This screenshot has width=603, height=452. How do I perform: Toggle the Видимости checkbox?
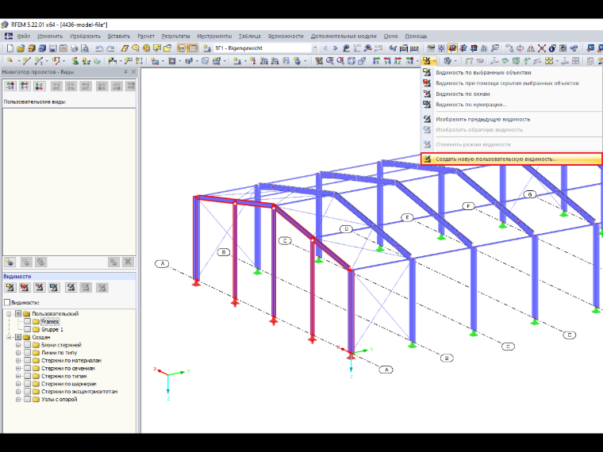[x=6, y=302]
